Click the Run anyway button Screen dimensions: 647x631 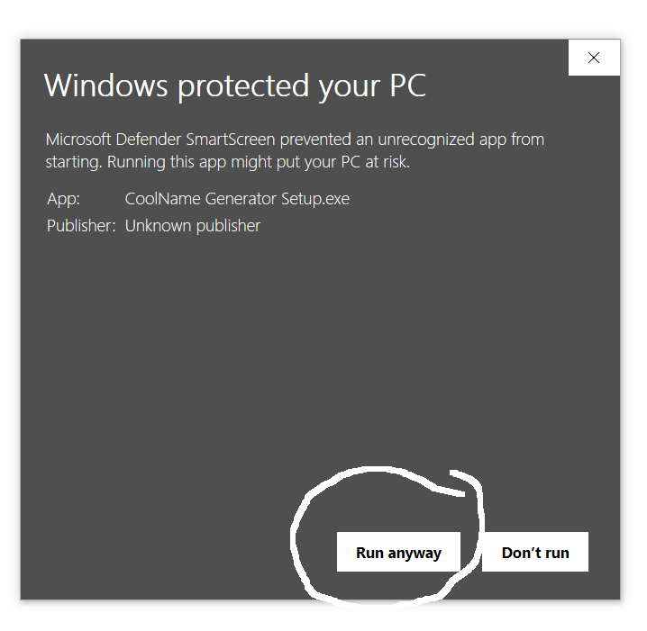tap(398, 553)
